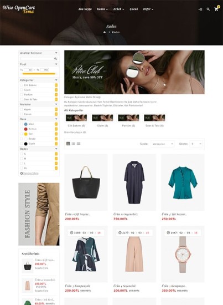Click the Tümünü Sıfırla reset link

pos(29,173)
